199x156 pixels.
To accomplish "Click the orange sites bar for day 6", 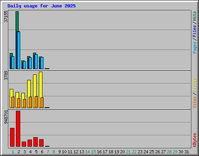I will tap(42, 103).
